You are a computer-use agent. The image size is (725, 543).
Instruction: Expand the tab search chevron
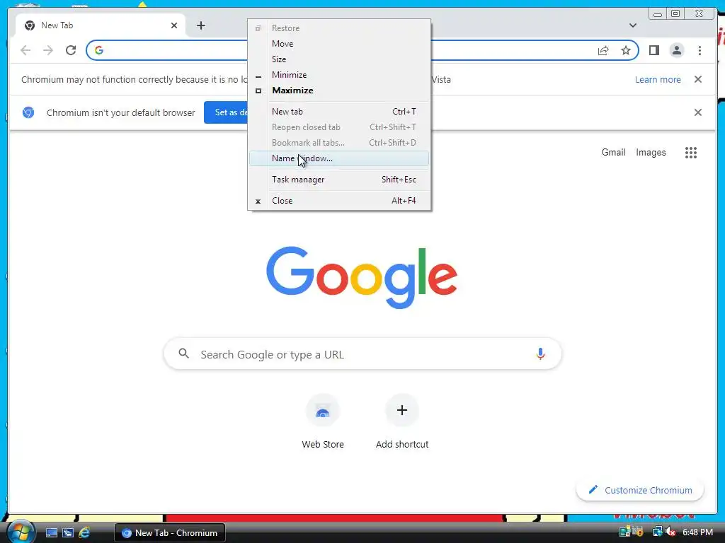click(x=632, y=25)
